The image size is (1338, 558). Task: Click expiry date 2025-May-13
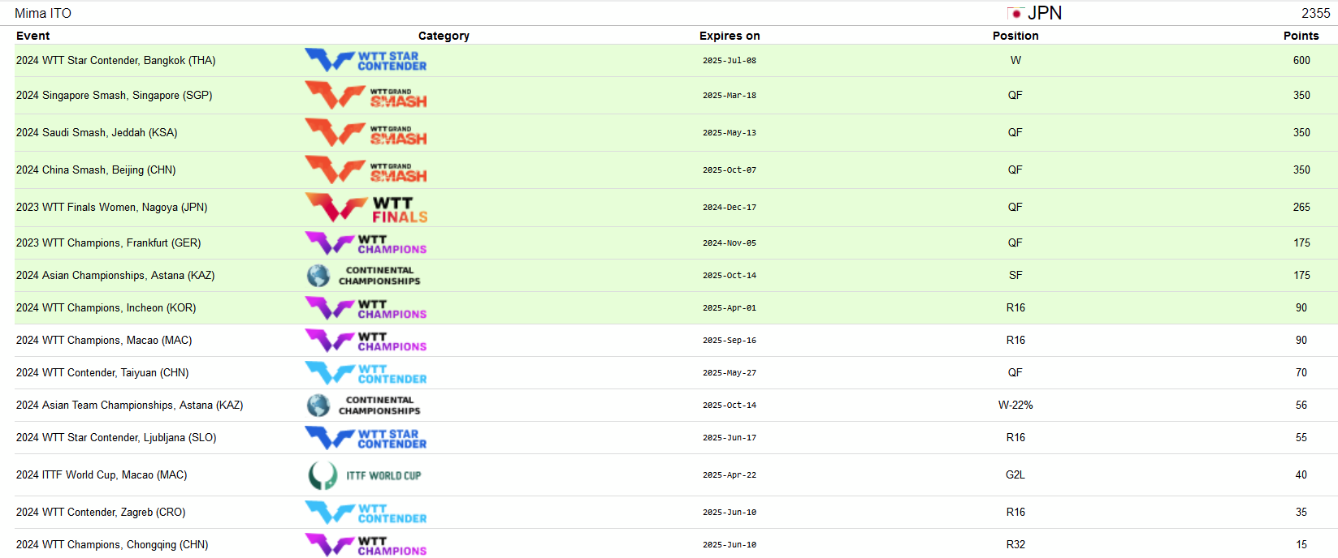tap(730, 133)
